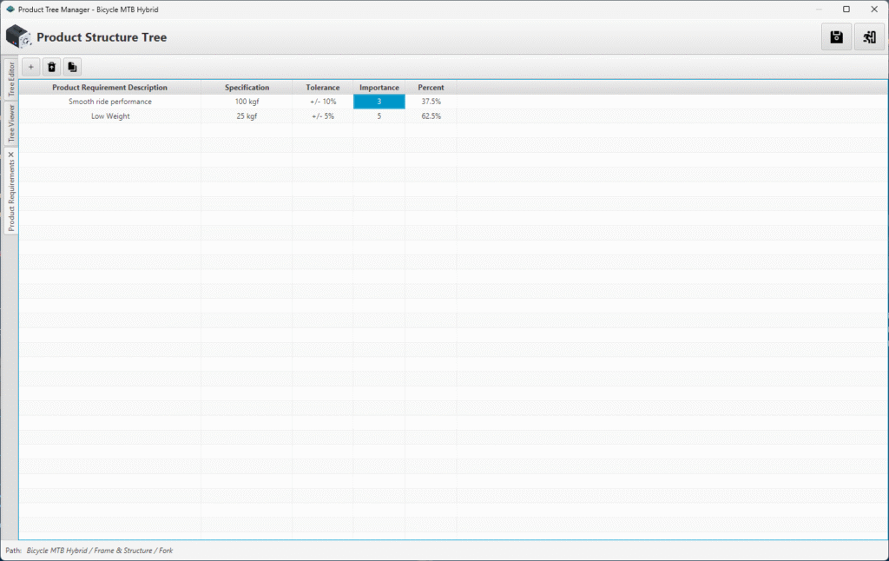Click the add requirement plus icon

[x=31, y=67]
